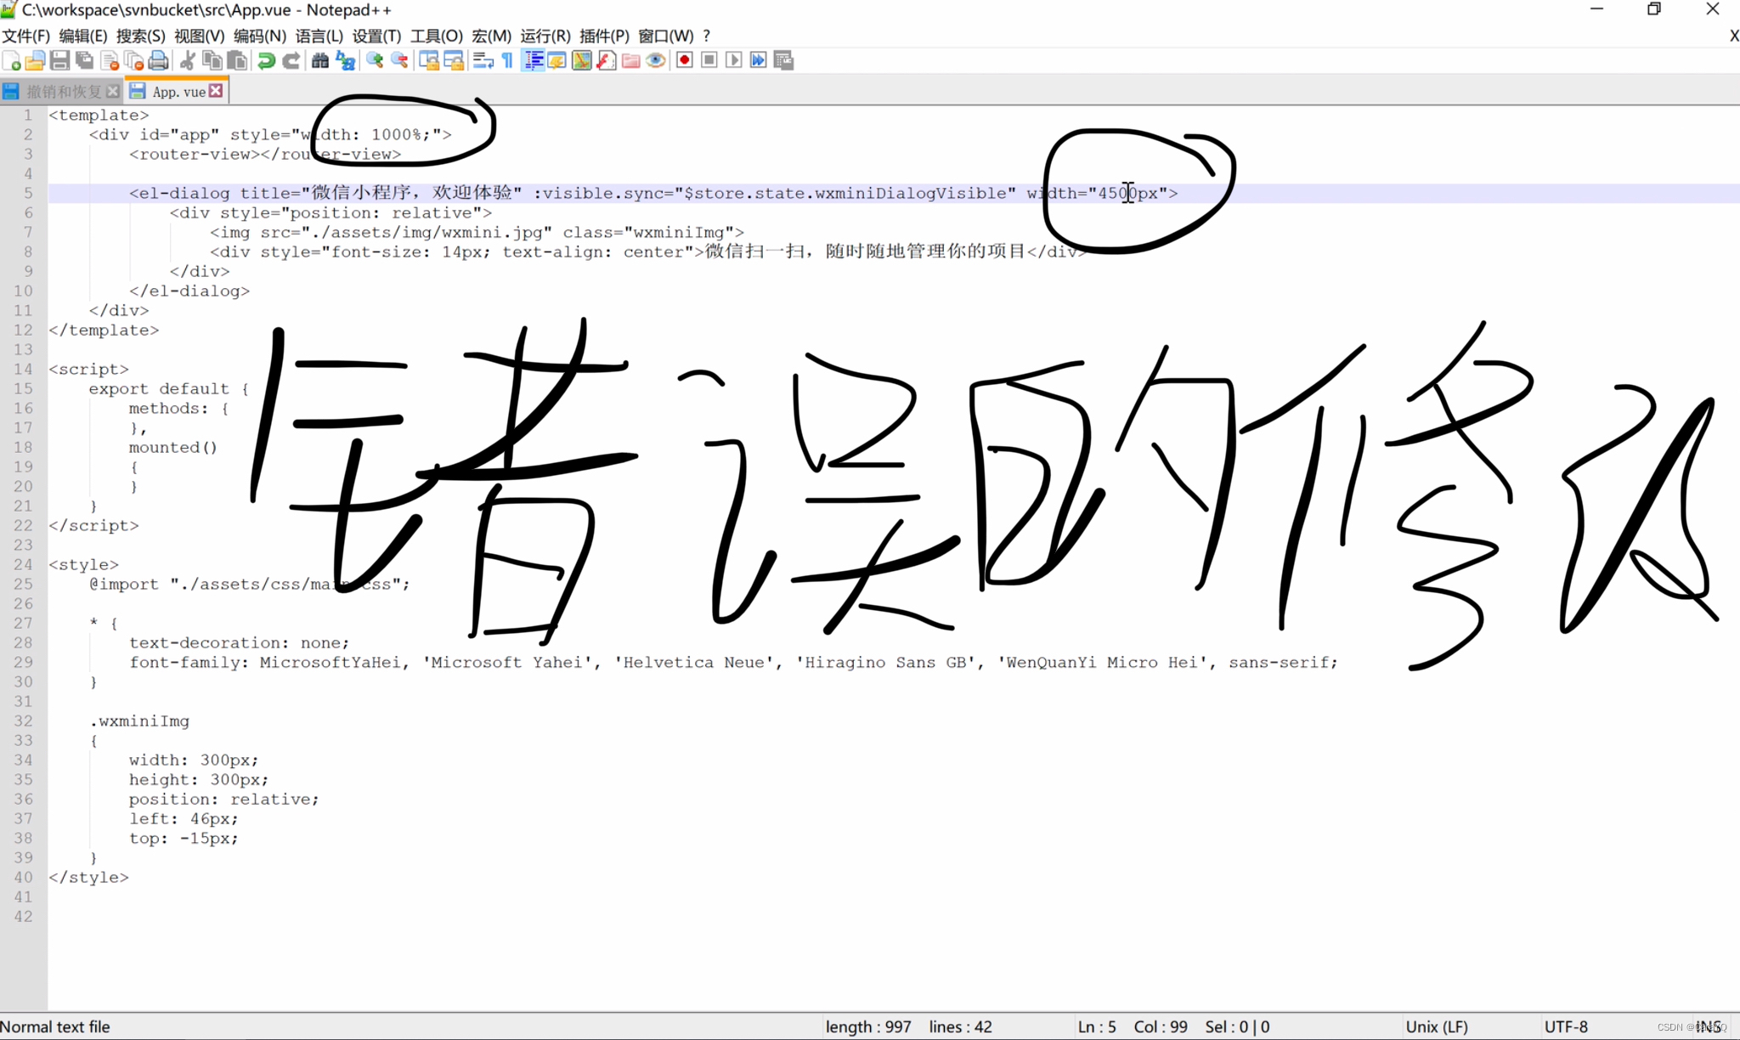The width and height of the screenshot is (1740, 1040).
Task: Click the 'length : 997' status text
Action: [x=868, y=1026]
